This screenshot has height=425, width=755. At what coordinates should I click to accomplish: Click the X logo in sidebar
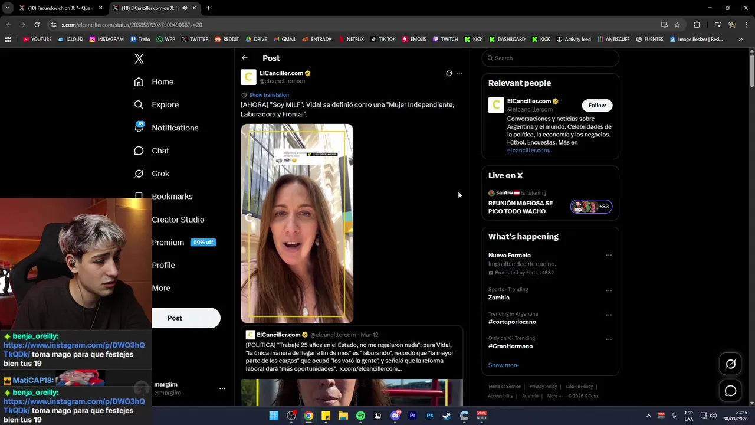[x=139, y=58]
